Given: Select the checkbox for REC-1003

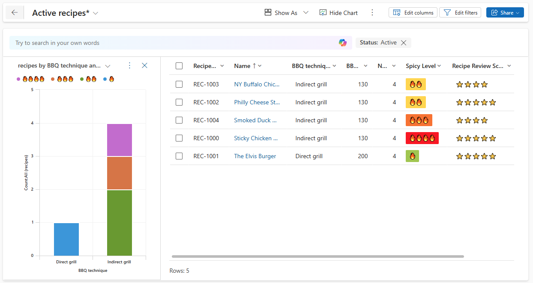Looking at the screenshot, I should point(179,84).
